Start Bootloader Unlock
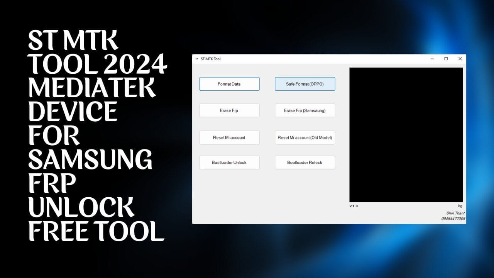This screenshot has height=278, width=494. tap(229, 163)
